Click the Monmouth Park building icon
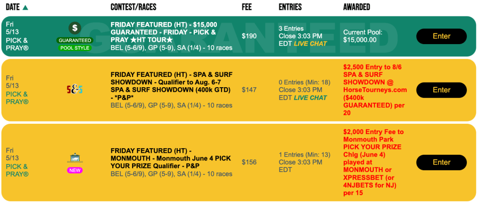This screenshot has width=481, height=203. [75, 158]
